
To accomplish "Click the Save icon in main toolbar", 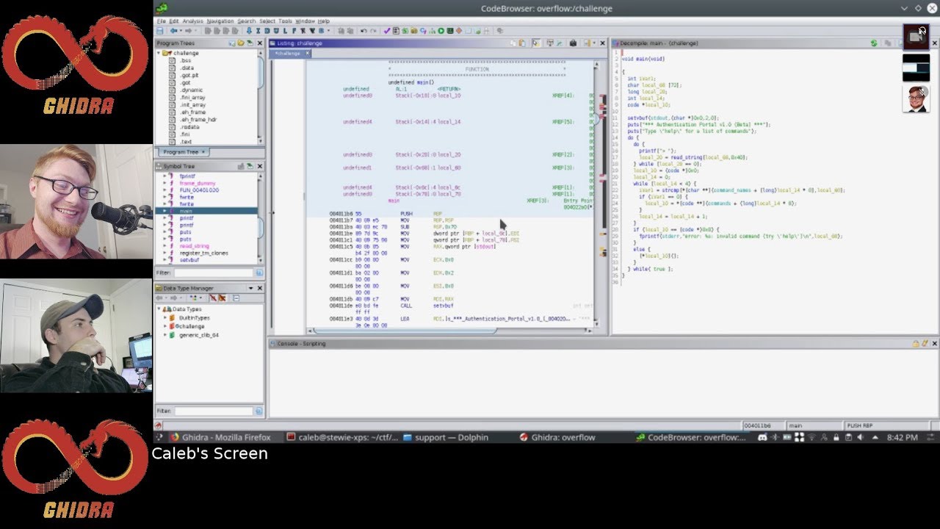I will (161, 31).
